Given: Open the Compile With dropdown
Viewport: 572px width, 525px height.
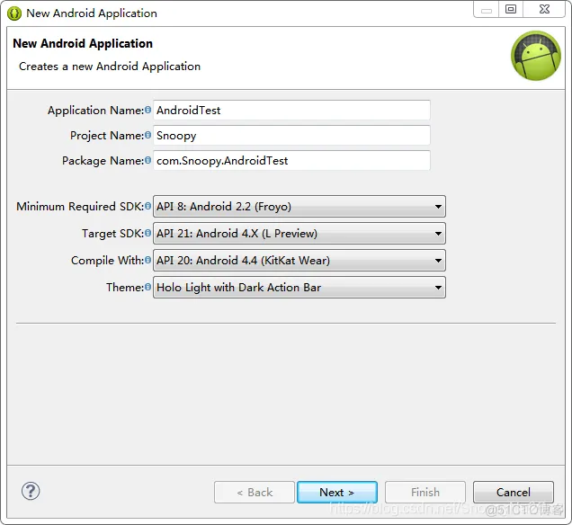Looking at the screenshot, I should point(299,261).
